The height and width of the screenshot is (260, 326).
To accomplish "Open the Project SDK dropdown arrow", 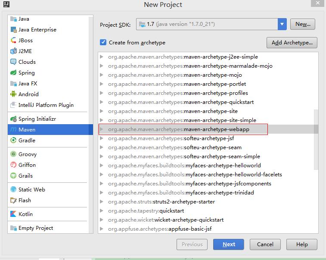I will click(282, 24).
